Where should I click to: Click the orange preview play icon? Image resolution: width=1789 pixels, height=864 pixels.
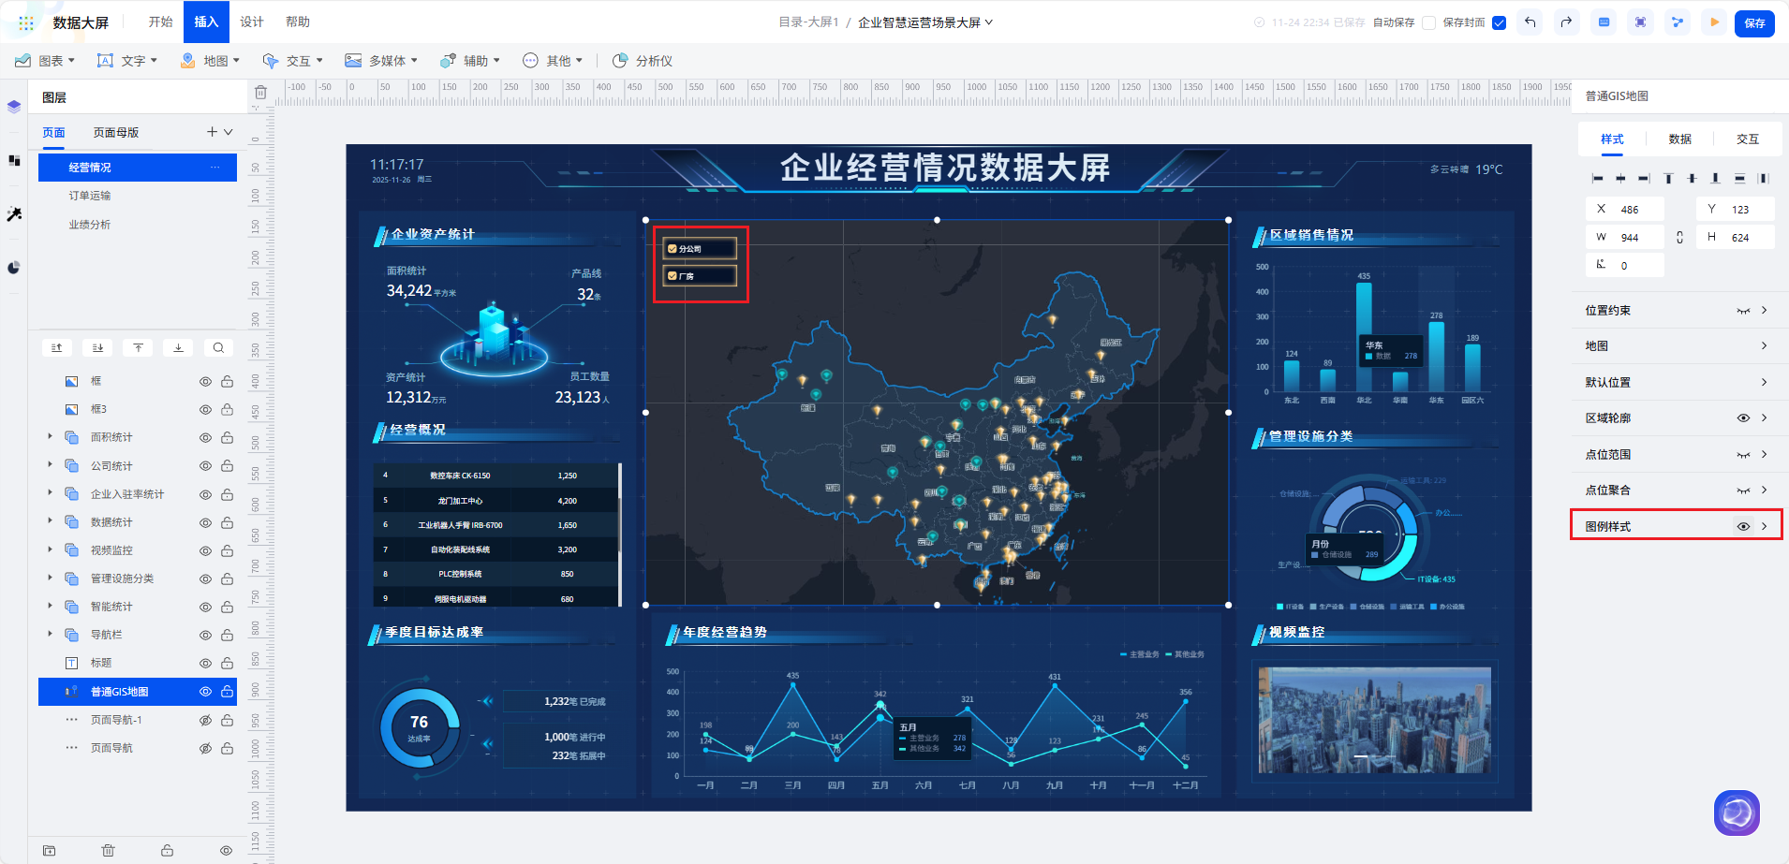tap(1714, 22)
